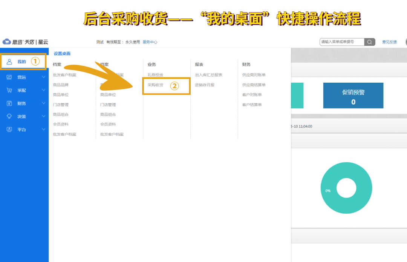Click the 意见反馈 feedback link
This screenshot has width=407, height=262.
point(390,42)
